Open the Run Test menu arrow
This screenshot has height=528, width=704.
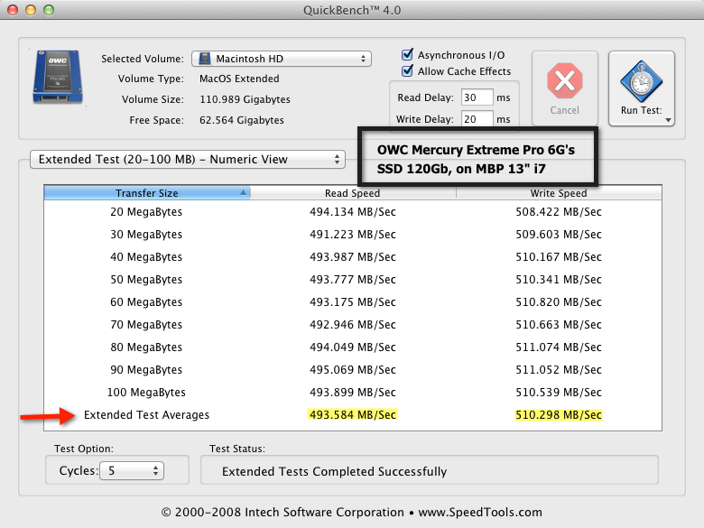[x=669, y=120]
